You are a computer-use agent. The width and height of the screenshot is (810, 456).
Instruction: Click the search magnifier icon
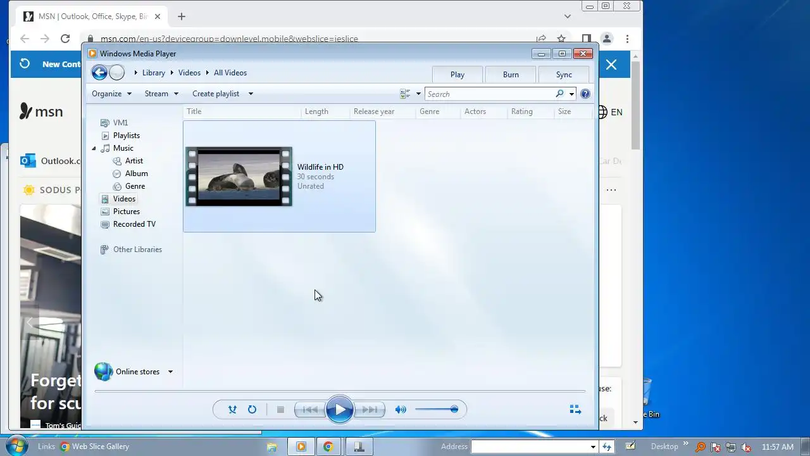559,94
